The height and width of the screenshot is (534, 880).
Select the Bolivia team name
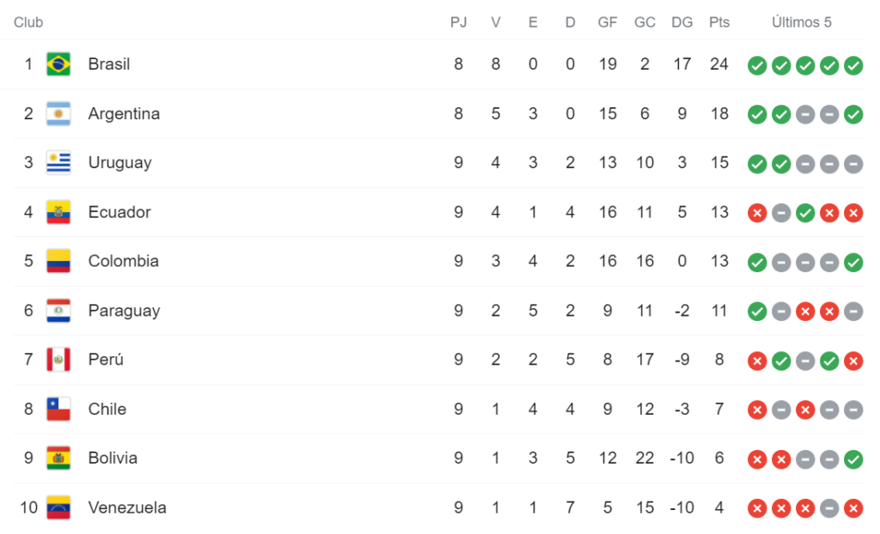tap(113, 458)
